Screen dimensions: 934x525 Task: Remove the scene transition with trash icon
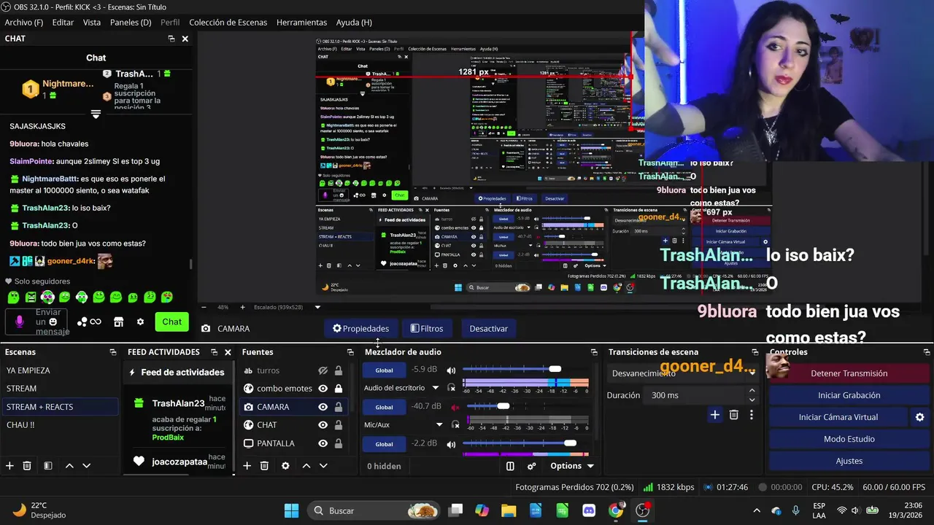[734, 415]
